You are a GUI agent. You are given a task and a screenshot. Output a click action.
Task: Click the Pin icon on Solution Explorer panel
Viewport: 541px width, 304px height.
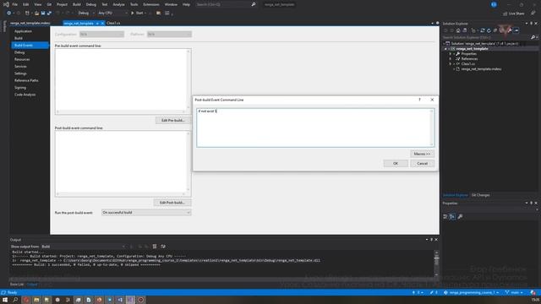pyautogui.click(x=532, y=24)
